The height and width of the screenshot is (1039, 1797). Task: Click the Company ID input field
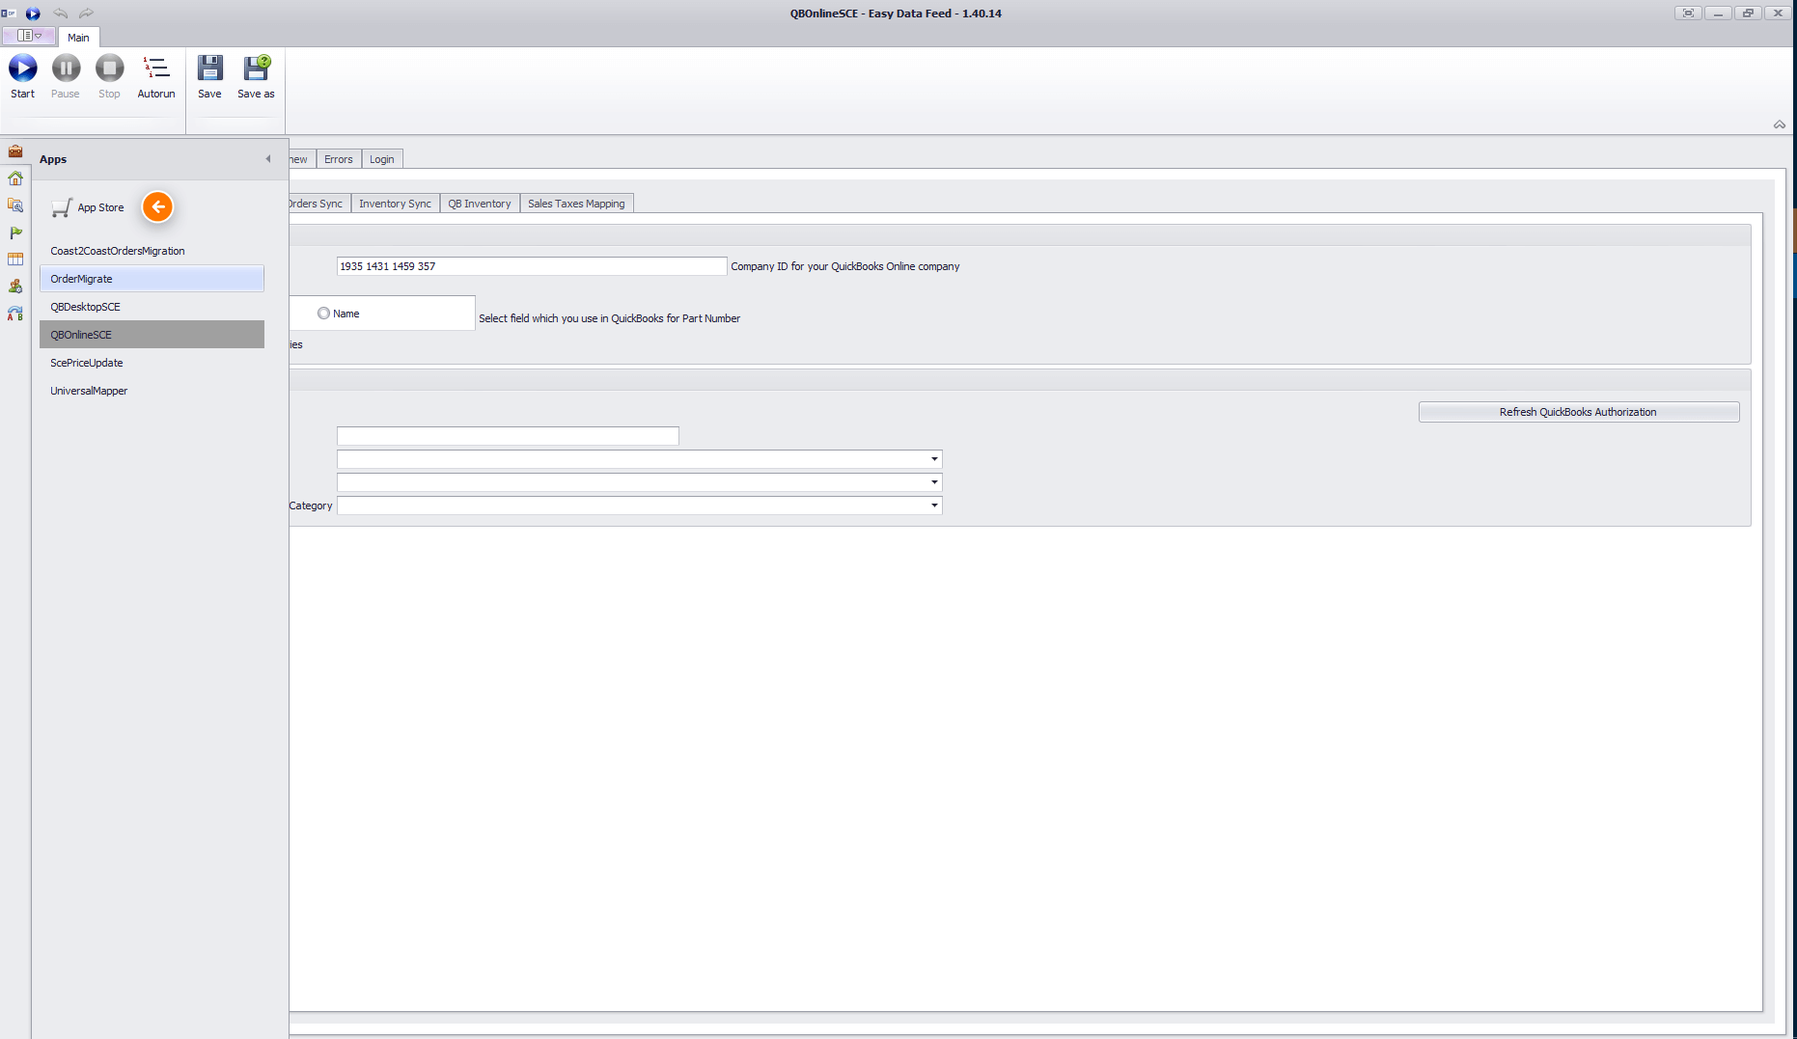[532, 266]
